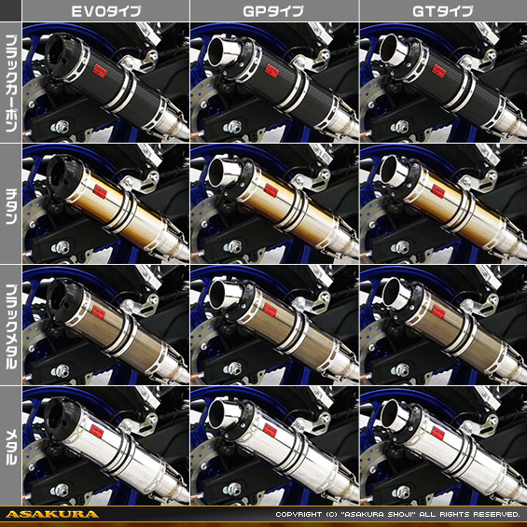The height and width of the screenshot is (527, 527).
Task: Open the EVO black metal muffler photo
Action: 106,325
